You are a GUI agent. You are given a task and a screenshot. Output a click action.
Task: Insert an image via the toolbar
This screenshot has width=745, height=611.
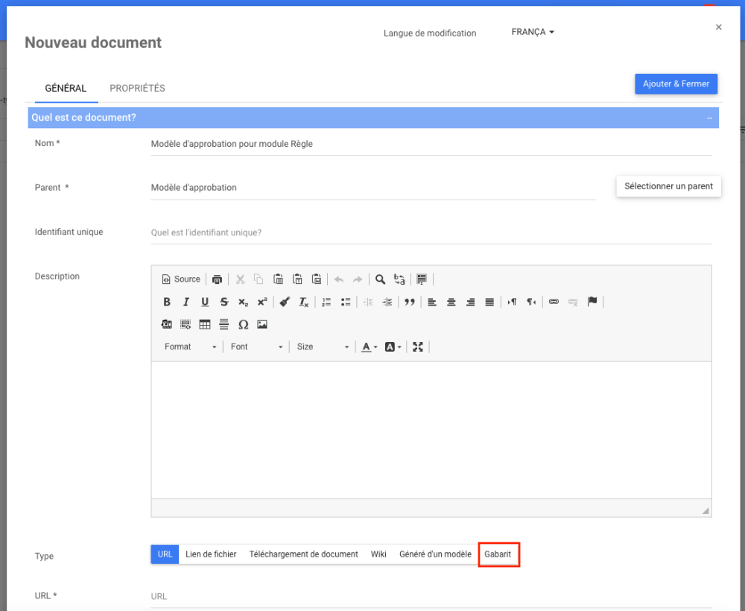(262, 325)
